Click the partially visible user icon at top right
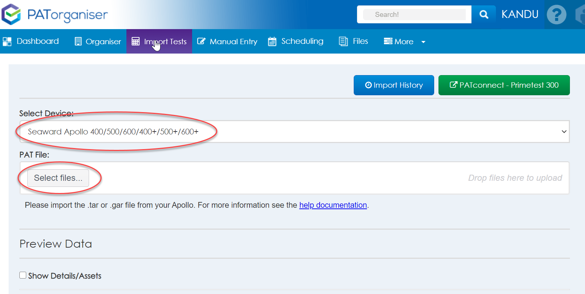The width and height of the screenshot is (585, 294). tap(580, 15)
